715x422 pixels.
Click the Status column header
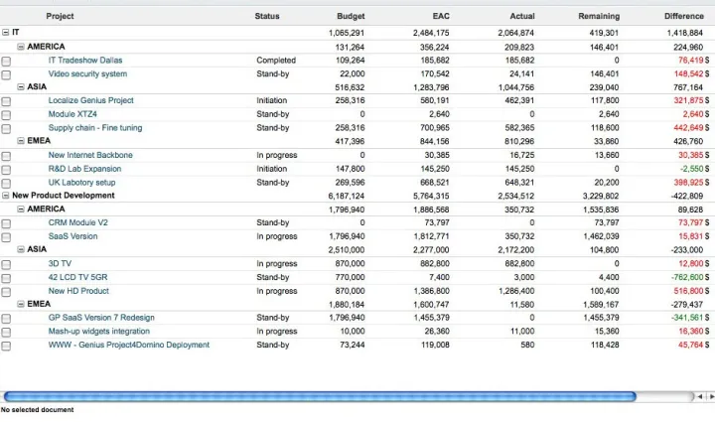pyautogui.click(x=267, y=16)
